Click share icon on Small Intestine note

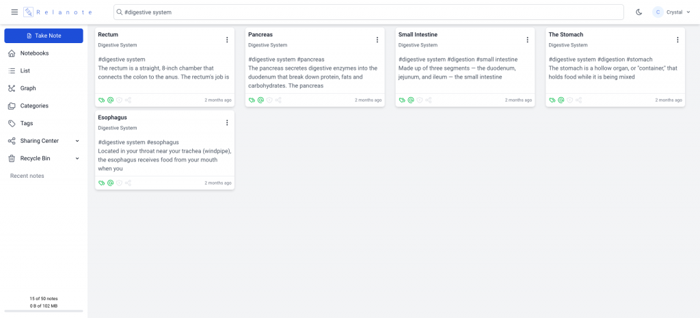pyautogui.click(x=429, y=100)
